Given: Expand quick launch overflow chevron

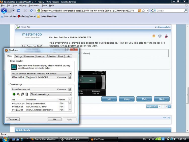Looking at the screenshot, I should click(27, 138).
